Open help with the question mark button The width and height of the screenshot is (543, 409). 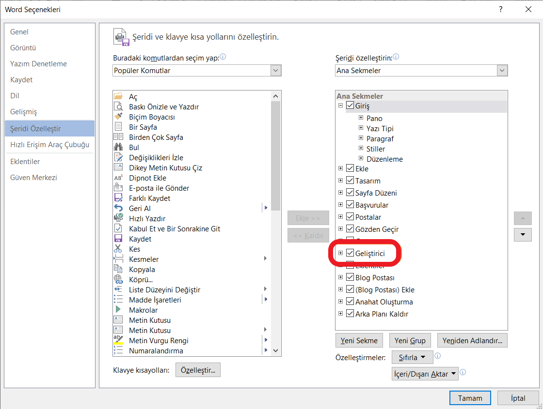click(x=501, y=9)
